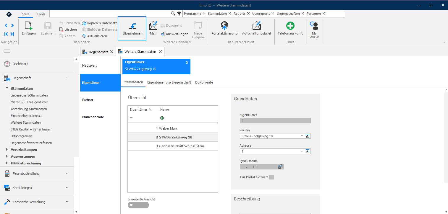Click the Aufschaltungsbrief envelope icon

coord(257,26)
